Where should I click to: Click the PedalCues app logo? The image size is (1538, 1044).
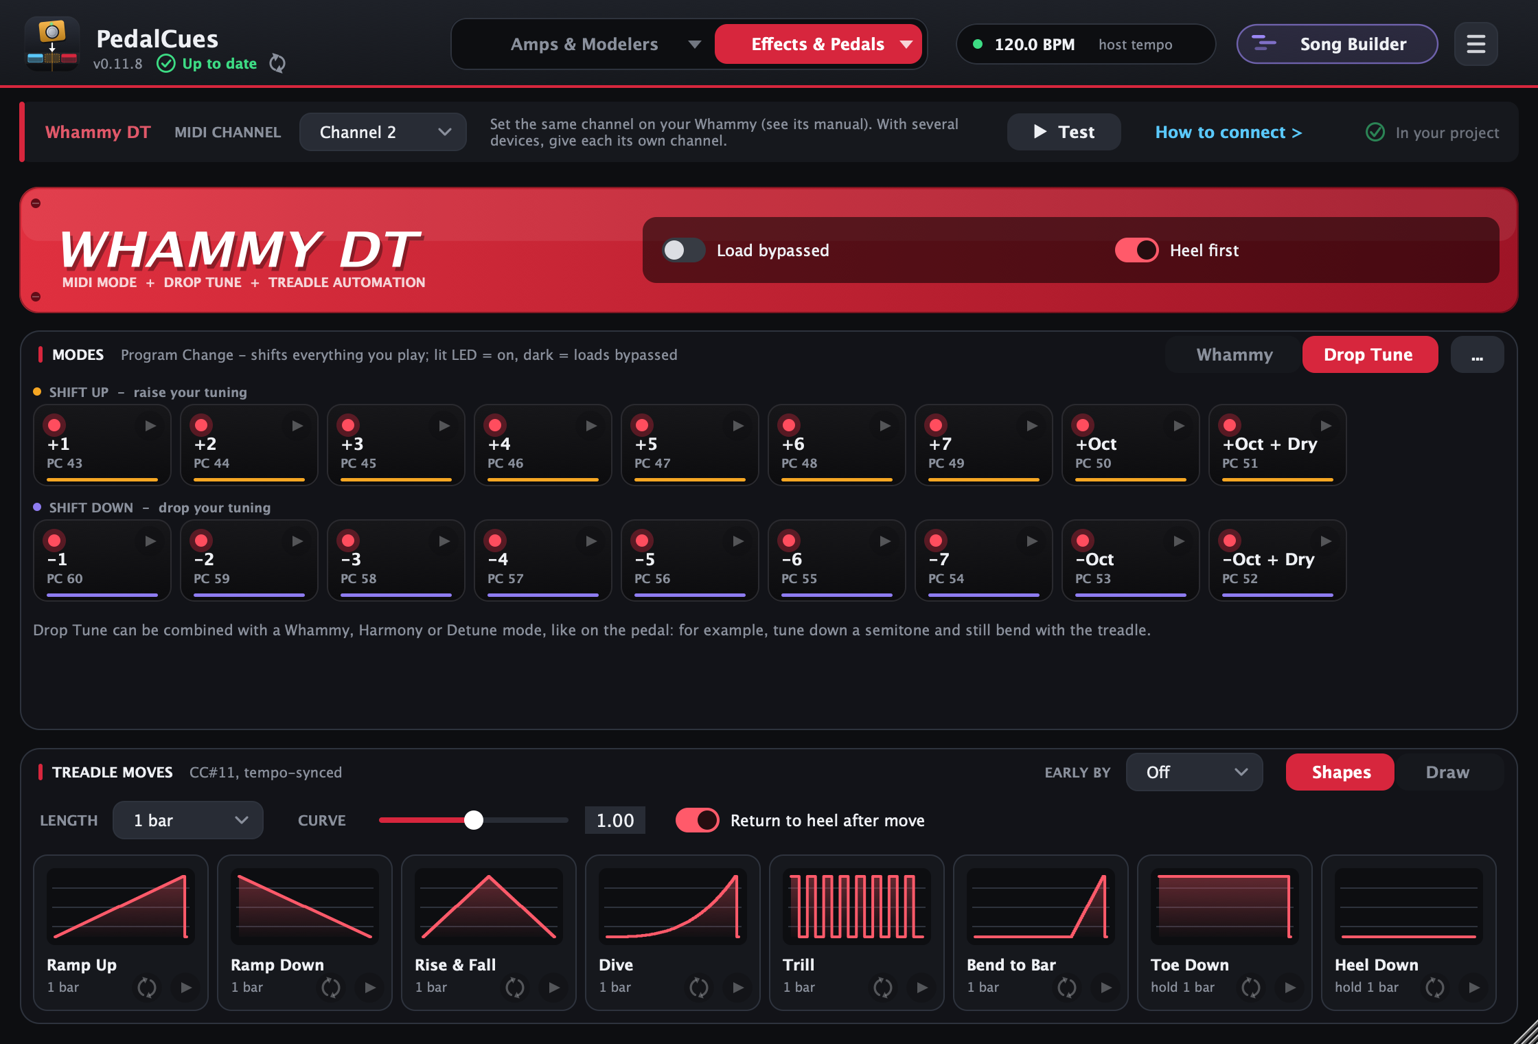(x=51, y=44)
